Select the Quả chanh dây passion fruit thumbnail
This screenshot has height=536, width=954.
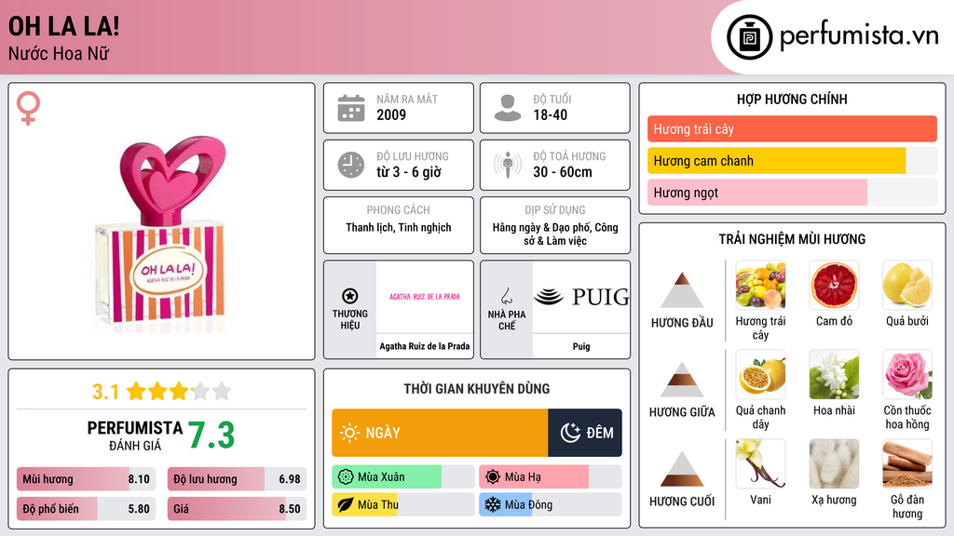[760, 374]
